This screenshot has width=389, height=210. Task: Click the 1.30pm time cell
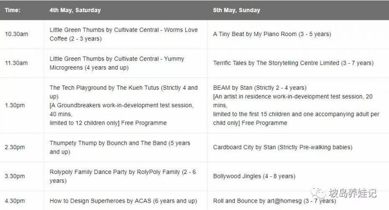pyautogui.click(x=15, y=105)
